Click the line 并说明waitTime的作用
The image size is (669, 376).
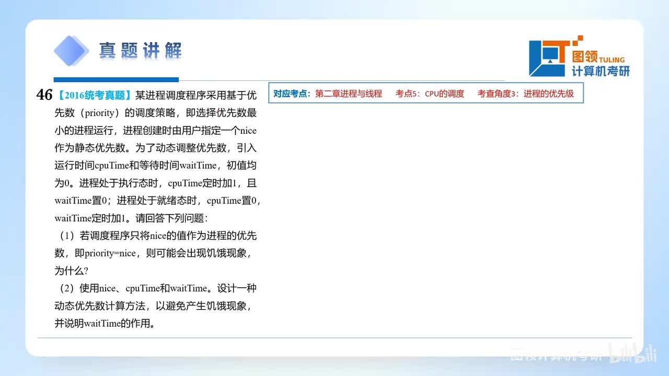pyautogui.click(x=105, y=323)
